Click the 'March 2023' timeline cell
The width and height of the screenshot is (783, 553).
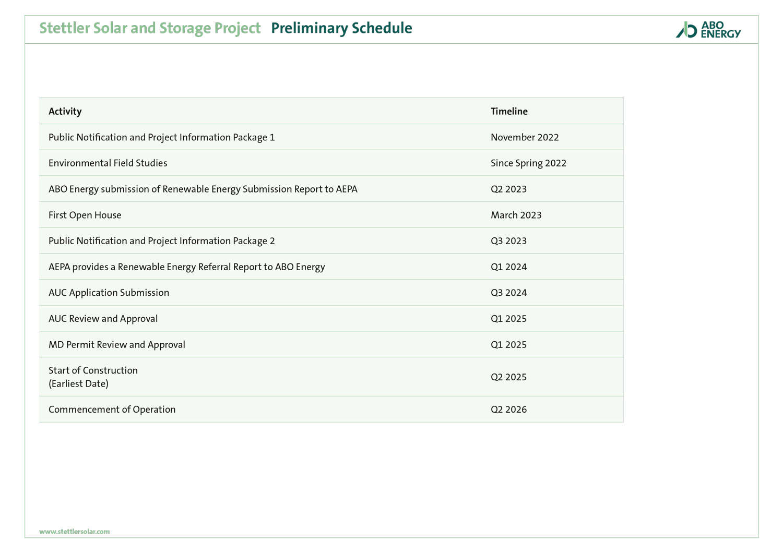tap(516, 215)
